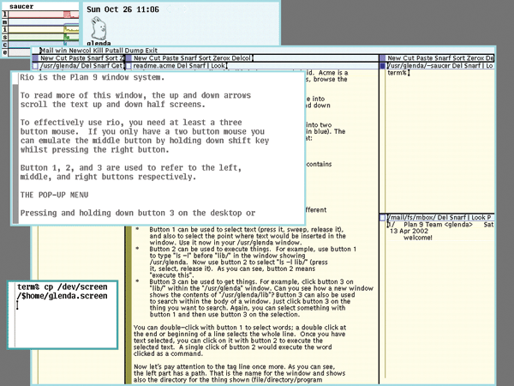514x386 pixels.
Task: Click the layout box of /mail/fs/mbox/ window
Action: 382,217
